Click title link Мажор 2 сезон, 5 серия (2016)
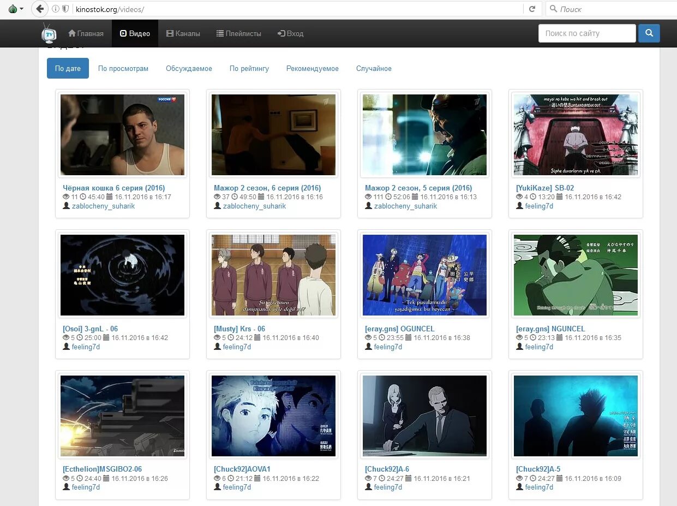The image size is (677, 506). [x=418, y=188]
